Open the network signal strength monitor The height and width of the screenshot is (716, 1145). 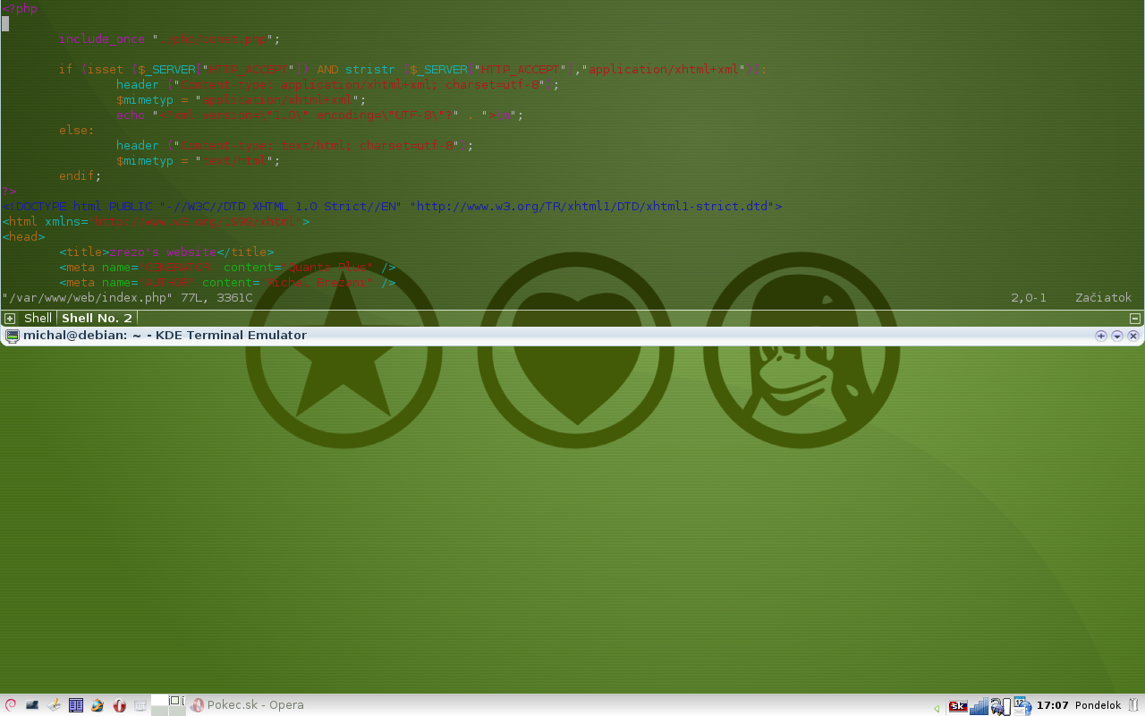979,706
